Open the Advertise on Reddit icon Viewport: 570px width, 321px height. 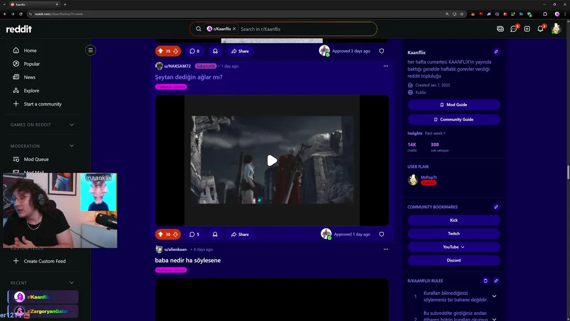click(500, 29)
